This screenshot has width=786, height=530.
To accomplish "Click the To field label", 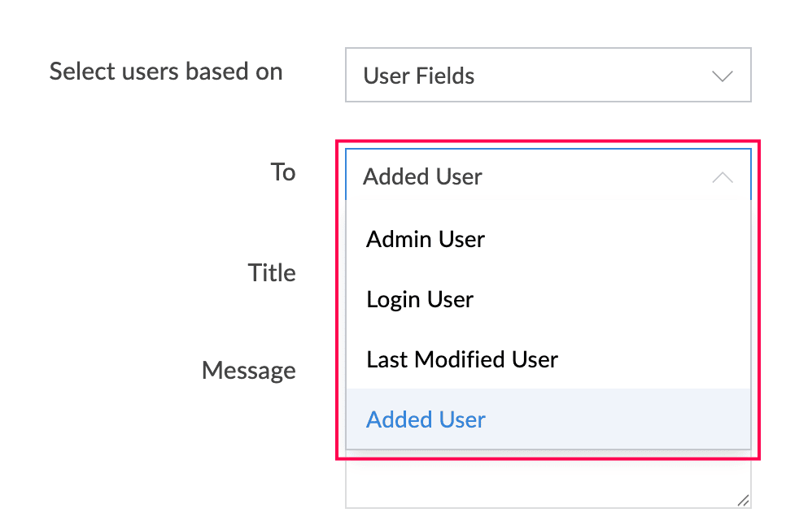I will click(x=283, y=172).
